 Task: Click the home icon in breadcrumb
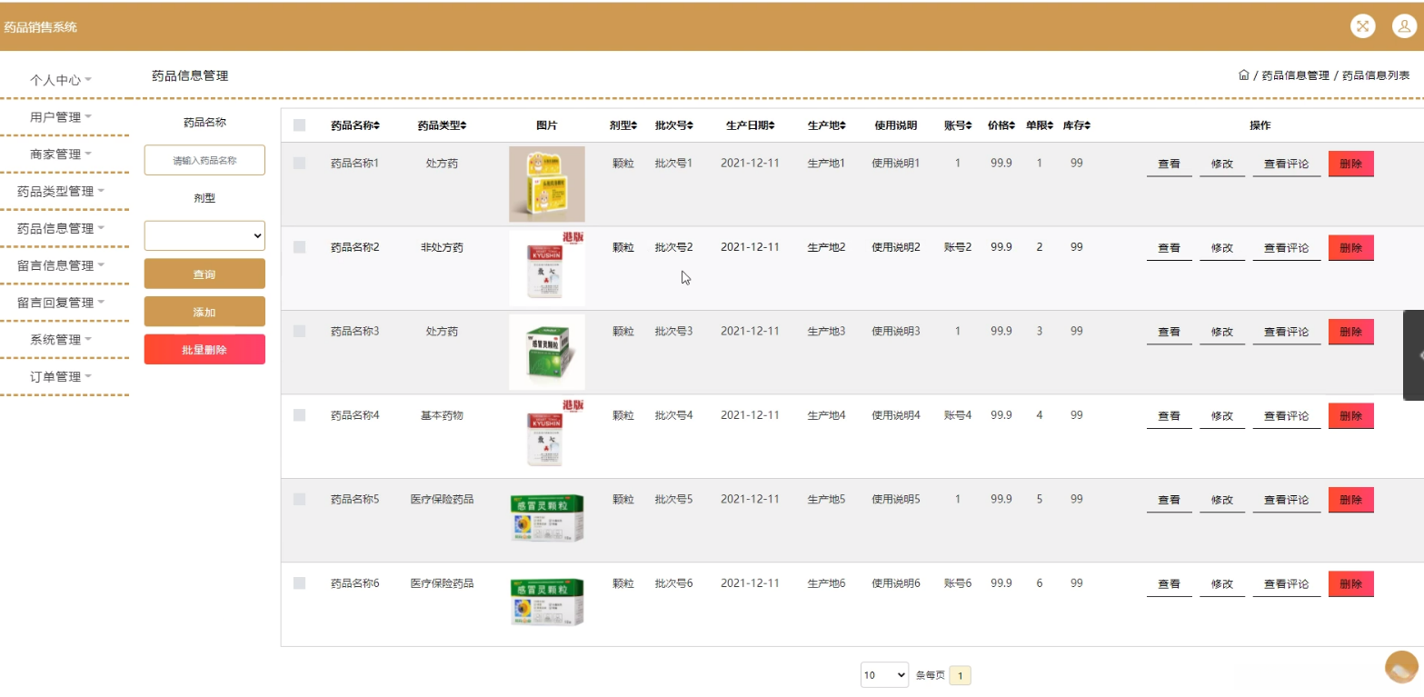pyautogui.click(x=1244, y=75)
